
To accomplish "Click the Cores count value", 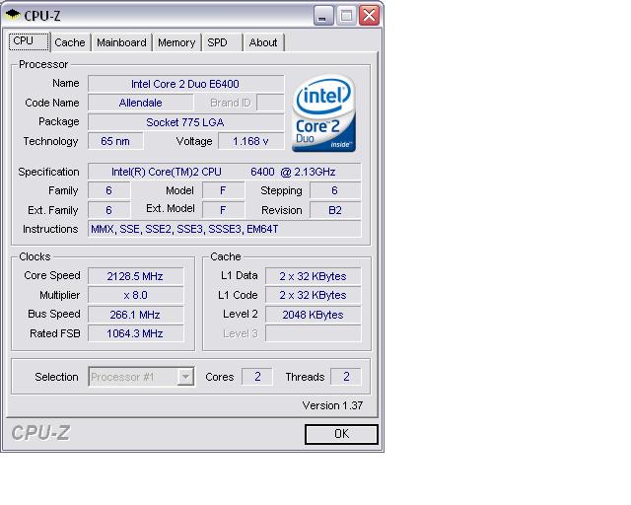I will [x=257, y=377].
